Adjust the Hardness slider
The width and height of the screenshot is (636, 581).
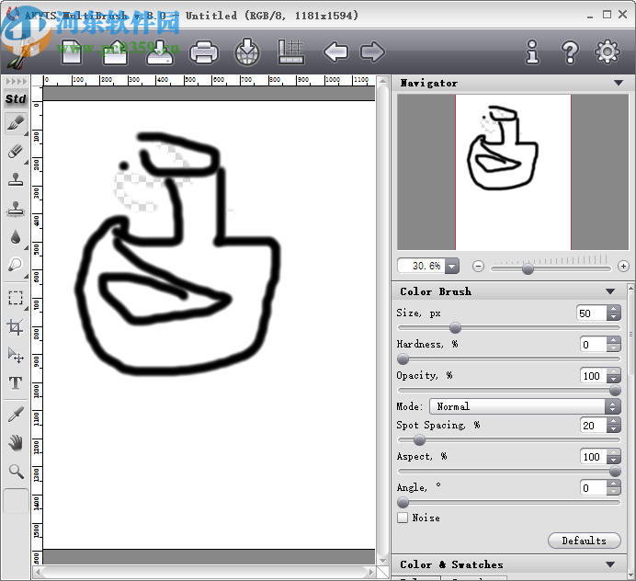pos(403,359)
